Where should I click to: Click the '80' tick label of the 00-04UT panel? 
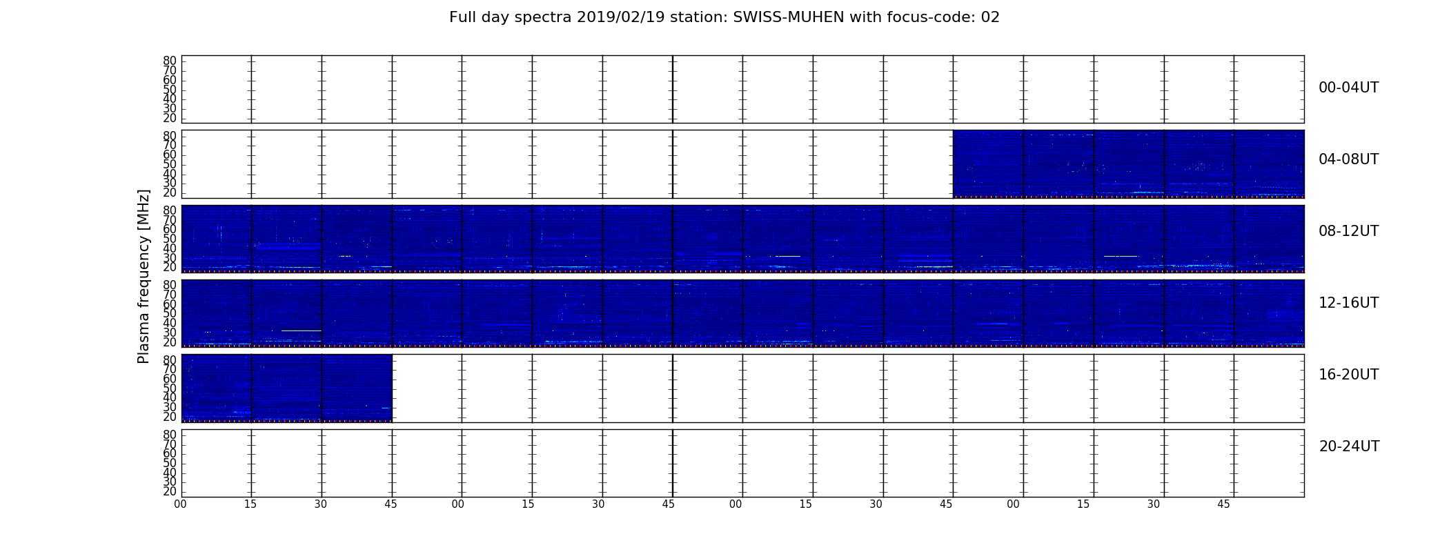(170, 61)
